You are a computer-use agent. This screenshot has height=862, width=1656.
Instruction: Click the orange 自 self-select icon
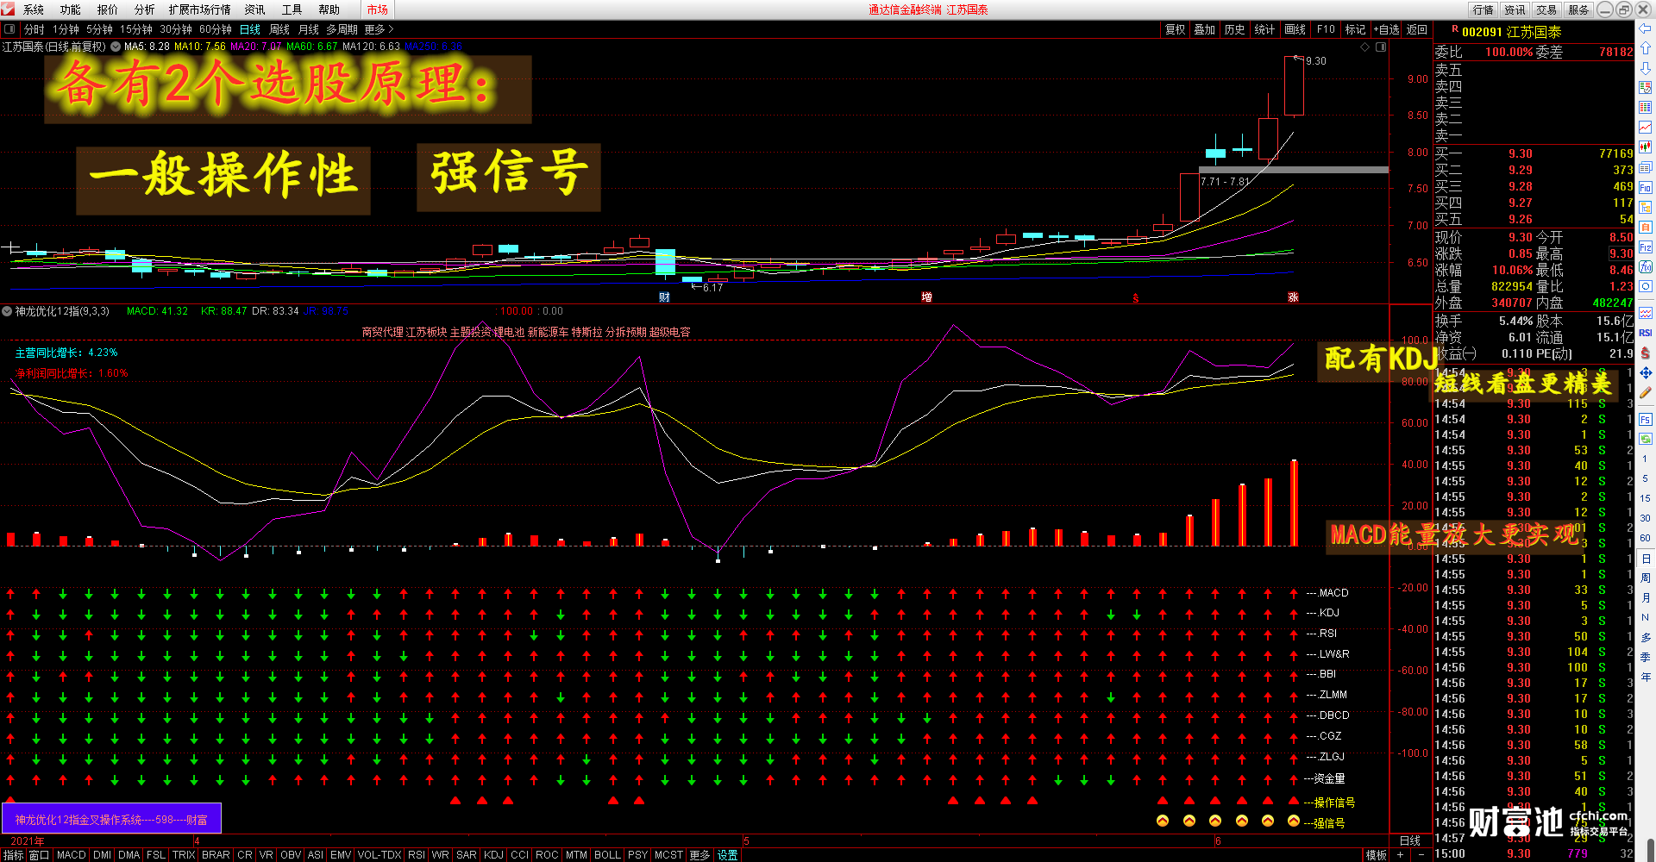[1645, 227]
